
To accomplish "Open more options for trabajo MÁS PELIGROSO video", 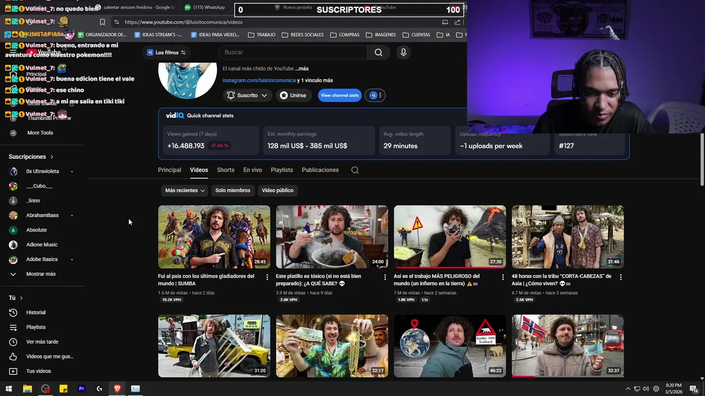I will click(x=502, y=277).
